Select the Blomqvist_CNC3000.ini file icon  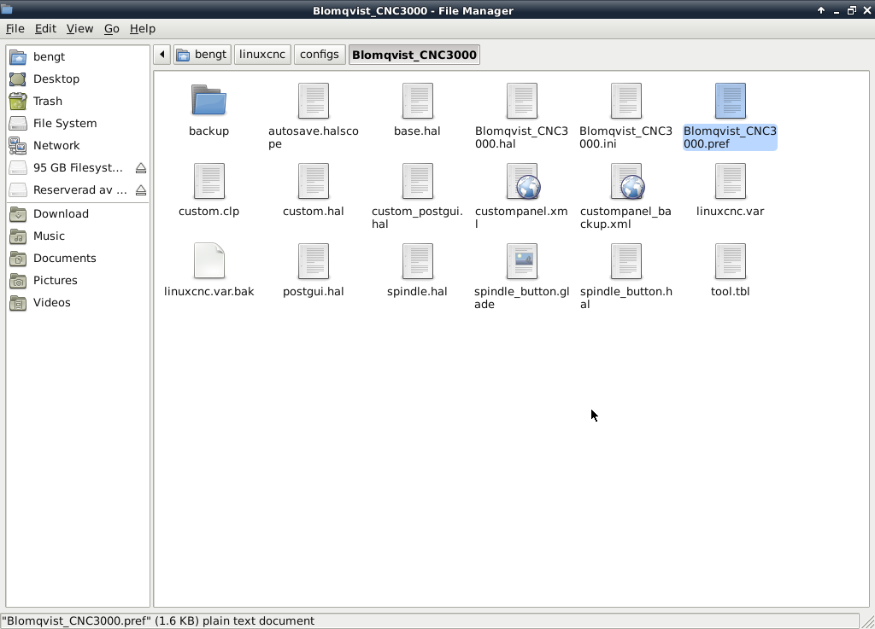coord(626,101)
